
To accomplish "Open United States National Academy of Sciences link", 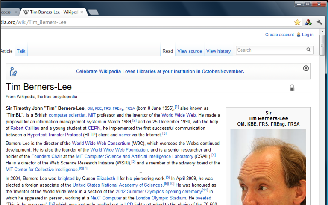I will [117, 185].
